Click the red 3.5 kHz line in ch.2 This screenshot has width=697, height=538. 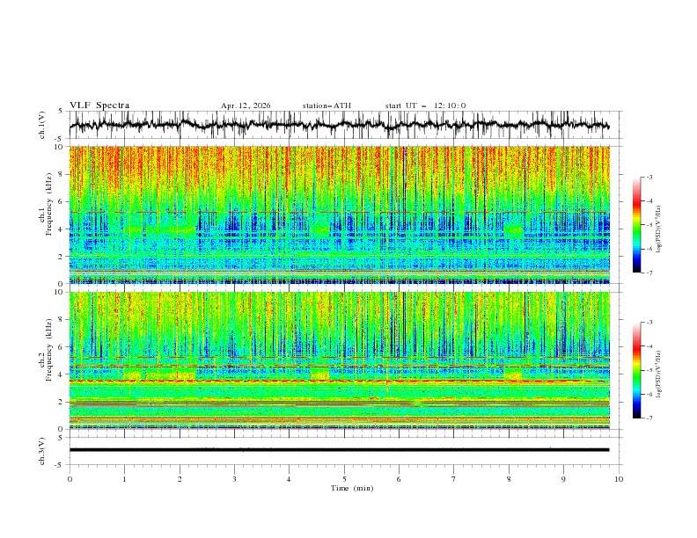pos(339,381)
